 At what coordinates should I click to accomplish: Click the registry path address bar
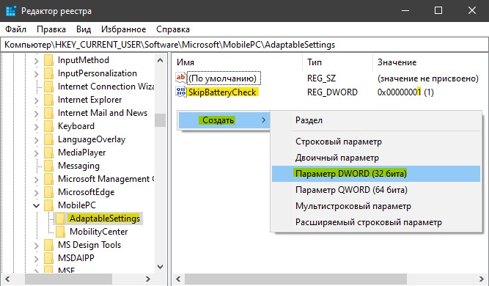pos(244,45)
